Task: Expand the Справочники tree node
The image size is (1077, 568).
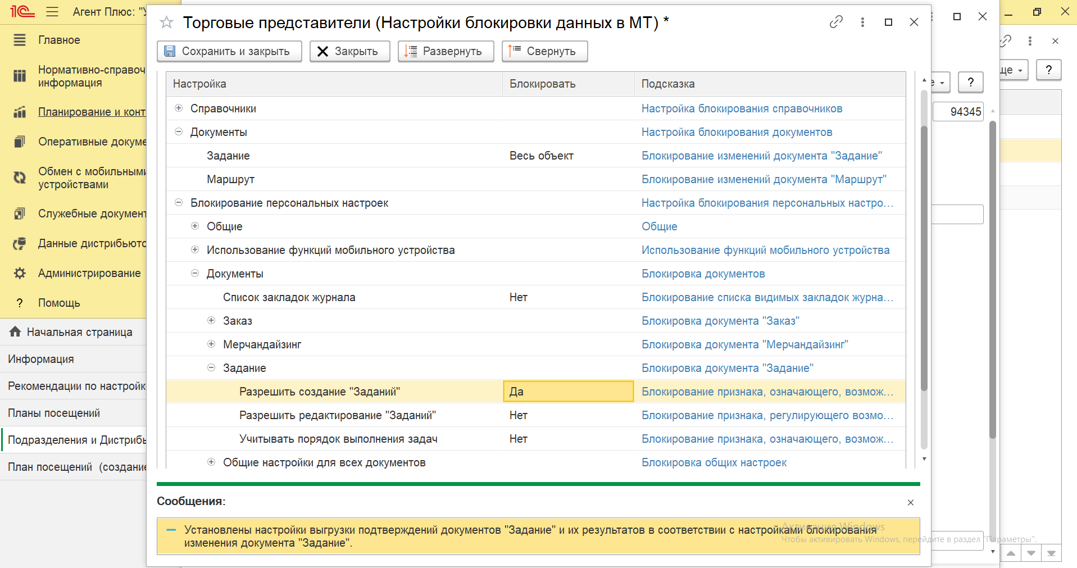Action: 179,108
